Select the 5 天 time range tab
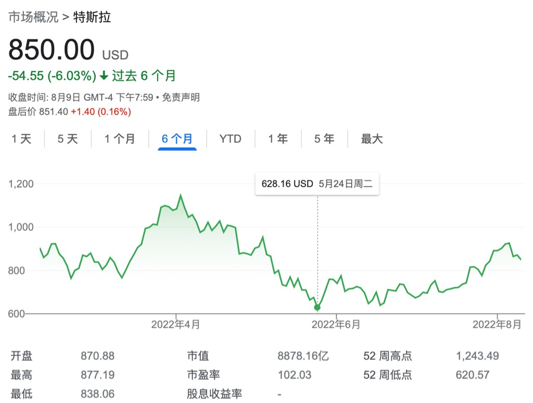This screenshot has width=533, height=403. pos(68,139)
